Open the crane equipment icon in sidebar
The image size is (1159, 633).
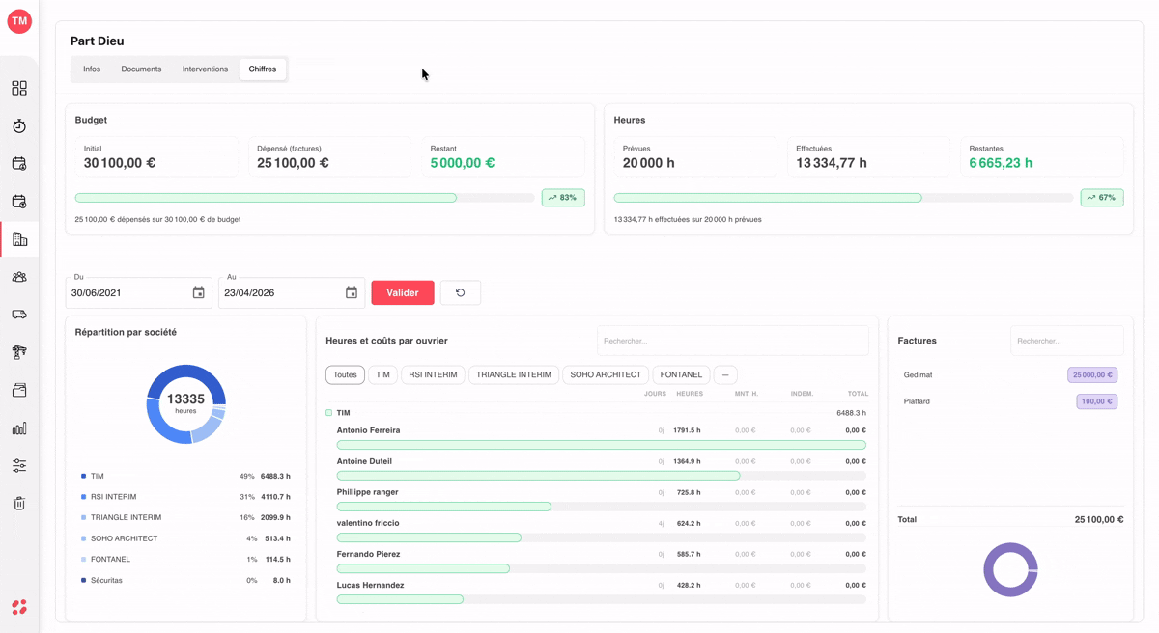pos(19,352)
